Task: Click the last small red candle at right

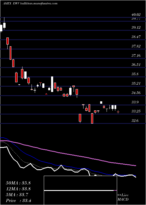Action: pos(118,112)
